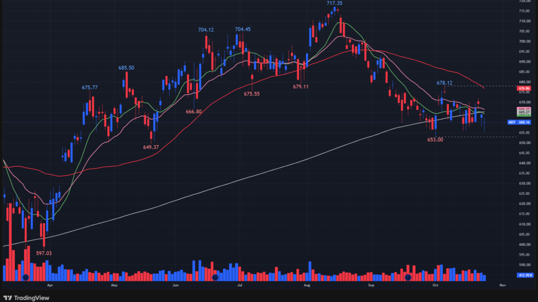The height and width of the screenshot is (302, 538).
Task: Click 590.00 on the price scale
Action: point(524,265)
